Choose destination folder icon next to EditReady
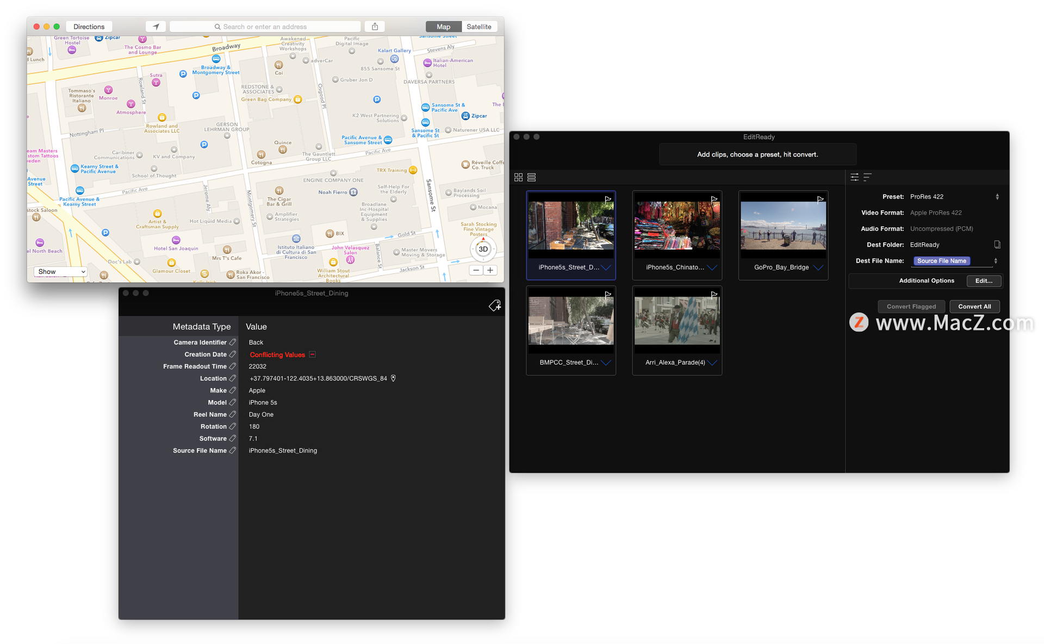Image resolution: width=1044 pixels, height=644 pixels. (997, 245)
